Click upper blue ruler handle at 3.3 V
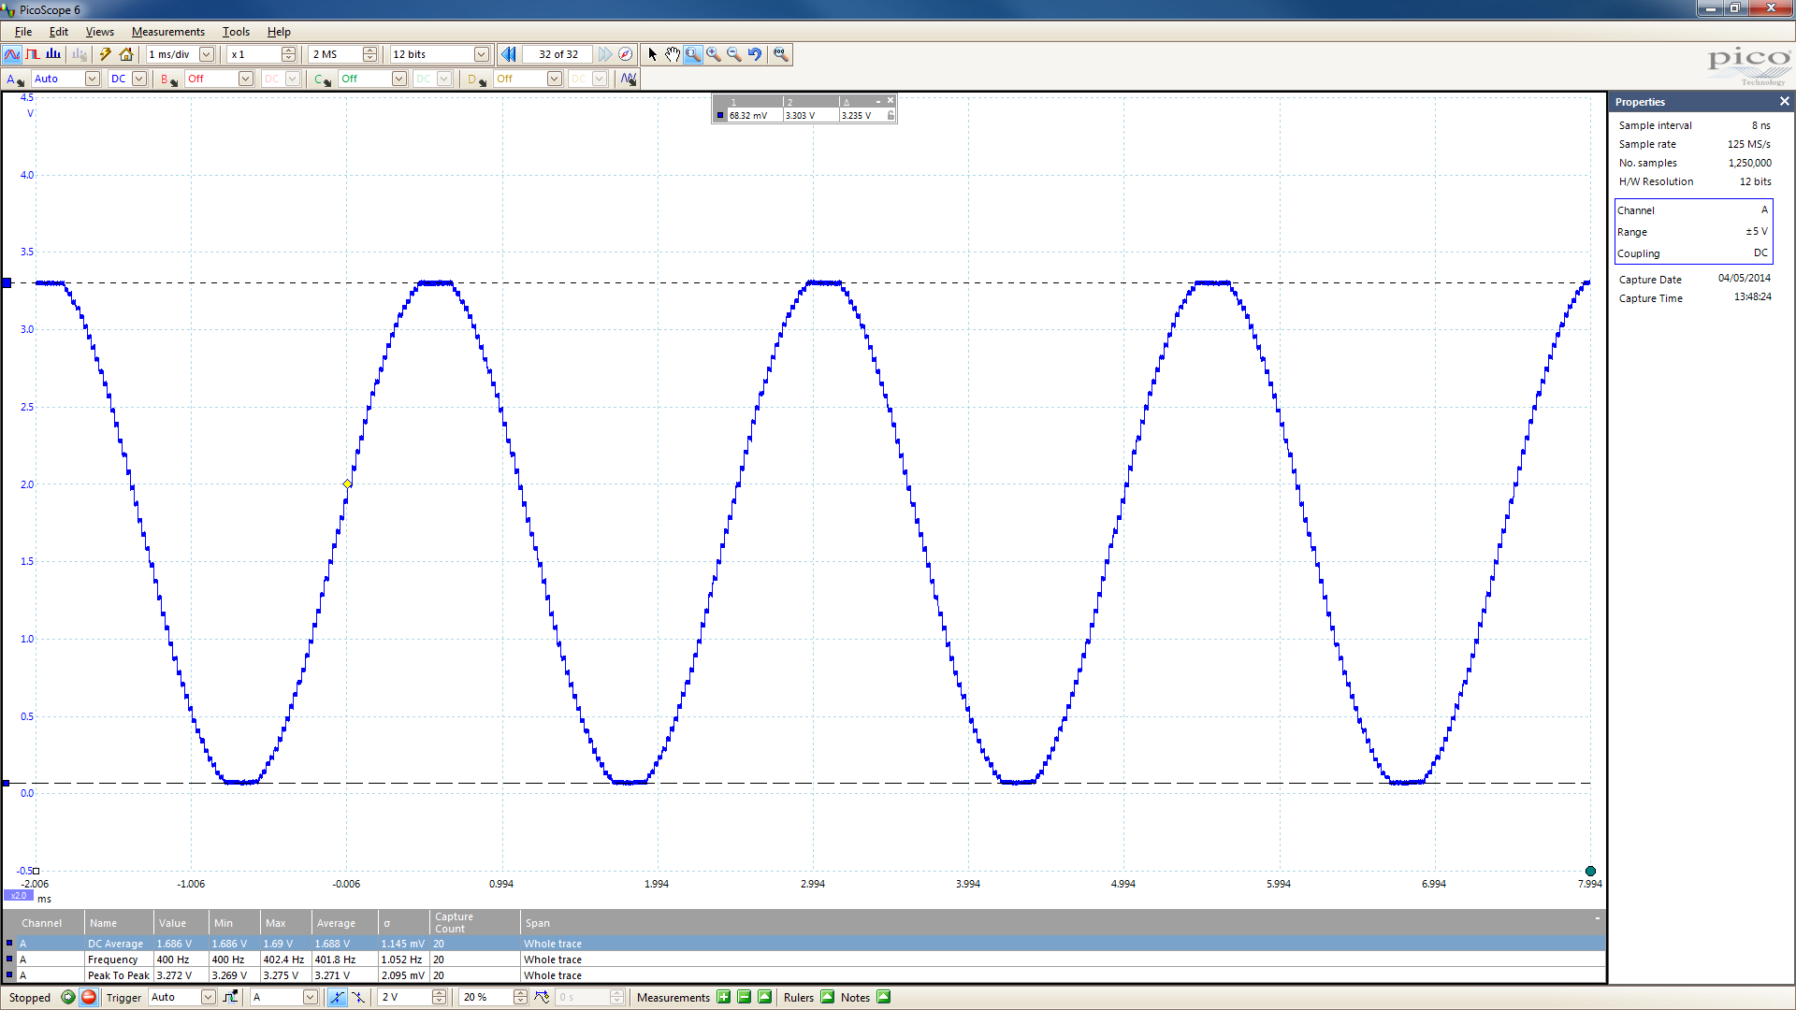The width and height of the screenshot is (1796, 1010). [7, 282]
